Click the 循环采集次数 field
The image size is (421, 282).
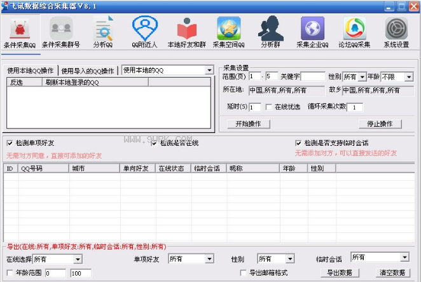(x=355, y=108)
